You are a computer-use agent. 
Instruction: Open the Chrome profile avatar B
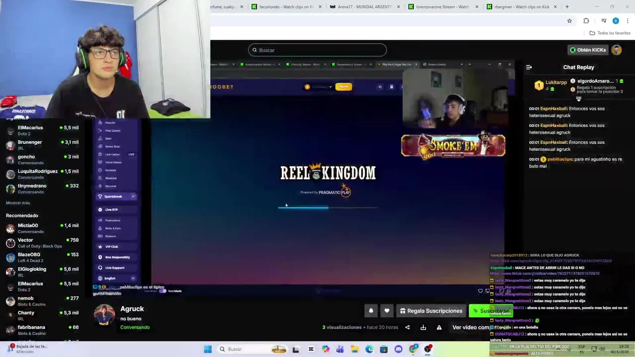click(616, 21)
